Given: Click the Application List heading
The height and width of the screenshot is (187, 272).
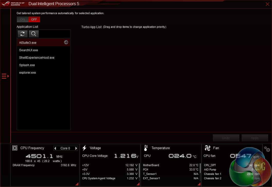Looking at the screenshot, I should pos(27,27).
